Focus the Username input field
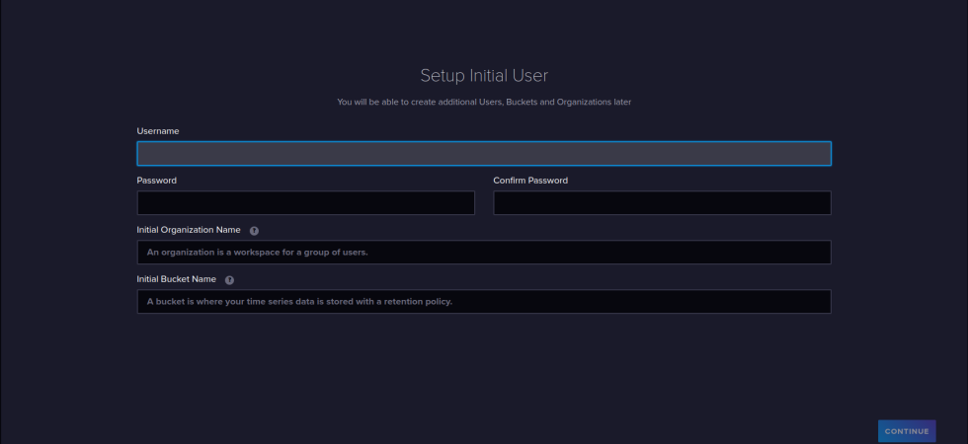This screenshot has height=444, width=968. coord(483,154)
